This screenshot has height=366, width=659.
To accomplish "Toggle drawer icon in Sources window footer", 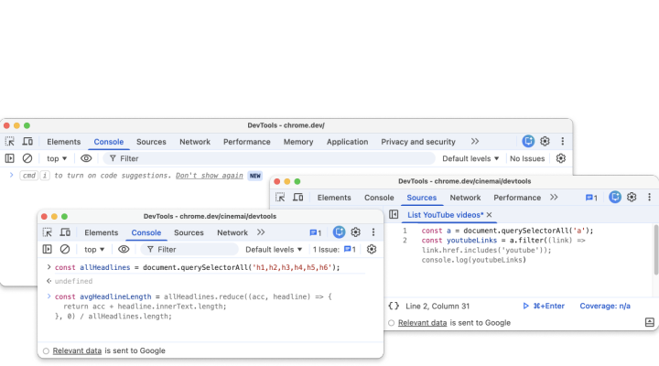I will [650, 322].
